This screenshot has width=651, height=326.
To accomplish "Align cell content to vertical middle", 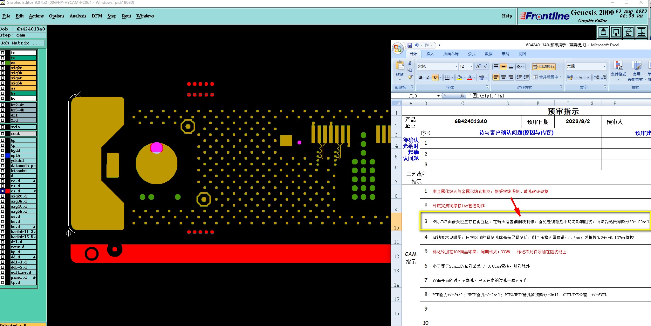I will (x=503, y=66).
